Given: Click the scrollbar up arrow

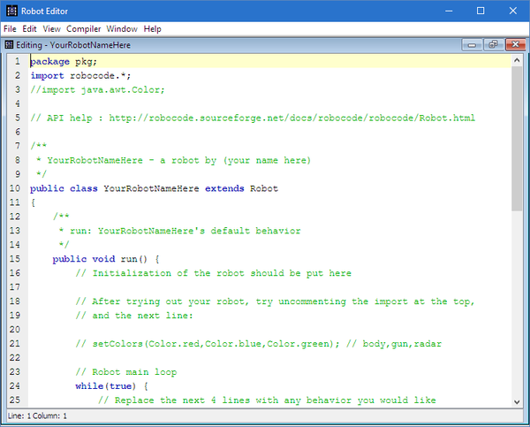Looking at the screenshot, I should (x=517, y=61).
